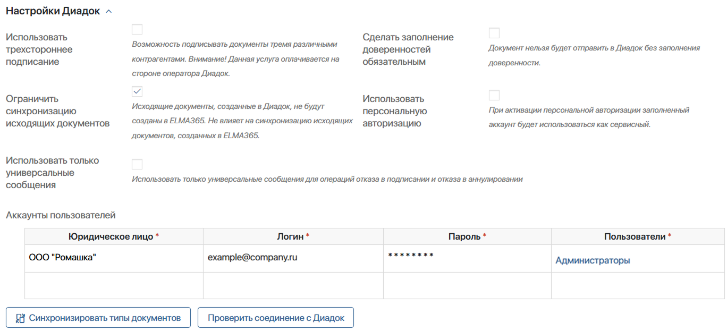Viewport: 727px width, 331px height.
Task: Click the Сделать заполнение доверенностей обязательным label
Action: pos(408,49)
